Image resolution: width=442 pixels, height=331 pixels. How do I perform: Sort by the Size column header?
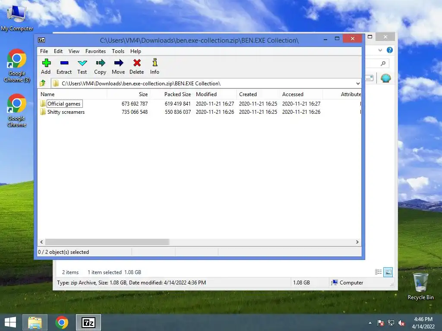[128, 94]
